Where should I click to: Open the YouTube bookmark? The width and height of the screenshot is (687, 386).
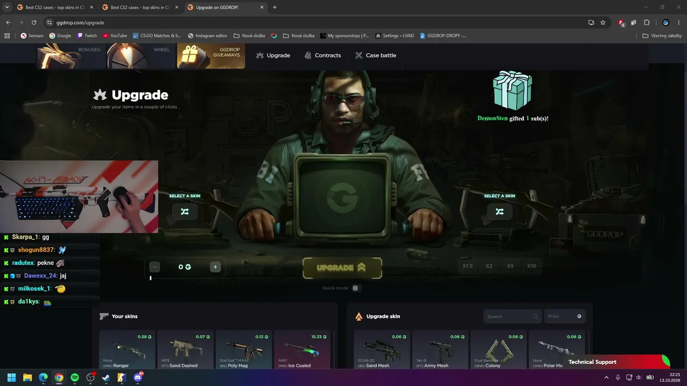pyautogui.click(x=115, y=36)
